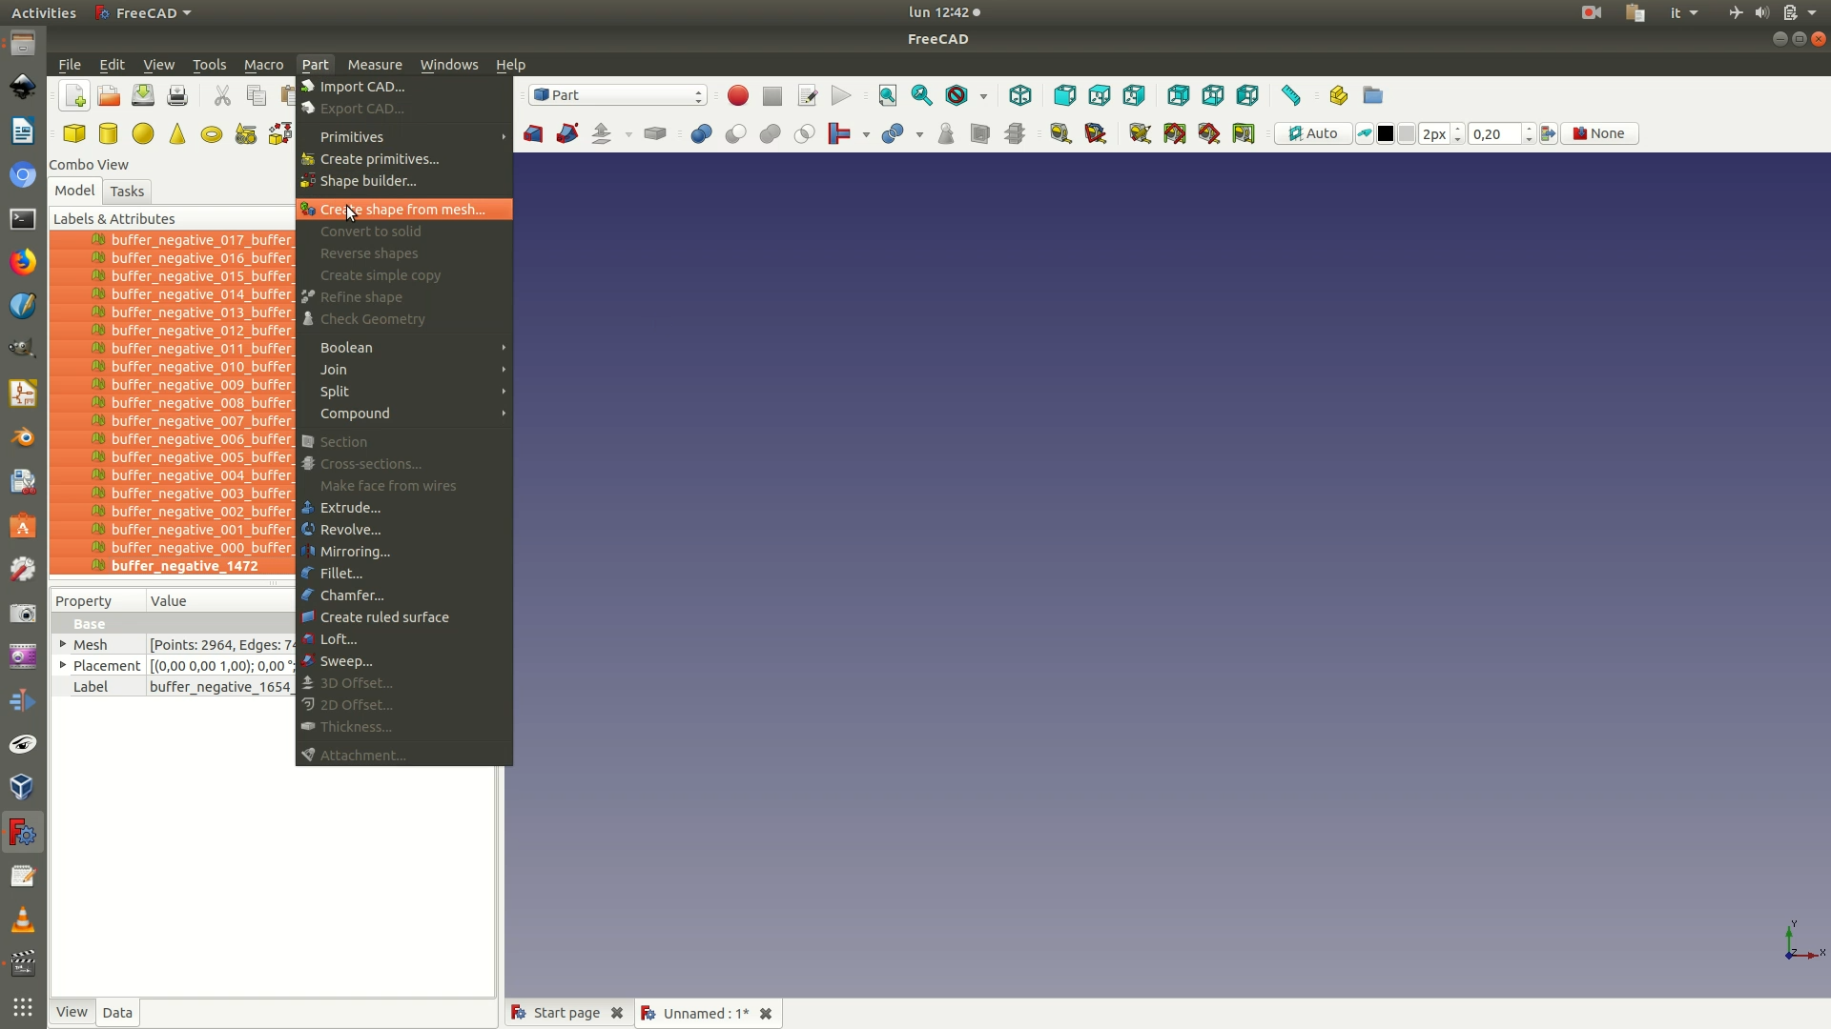
Task: Open the Primitives submenu
Action: point(404,137)
